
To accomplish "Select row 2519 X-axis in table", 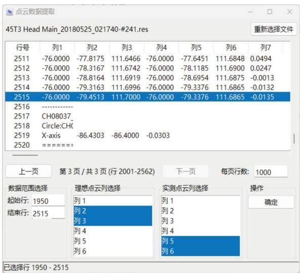I will 147,135.
